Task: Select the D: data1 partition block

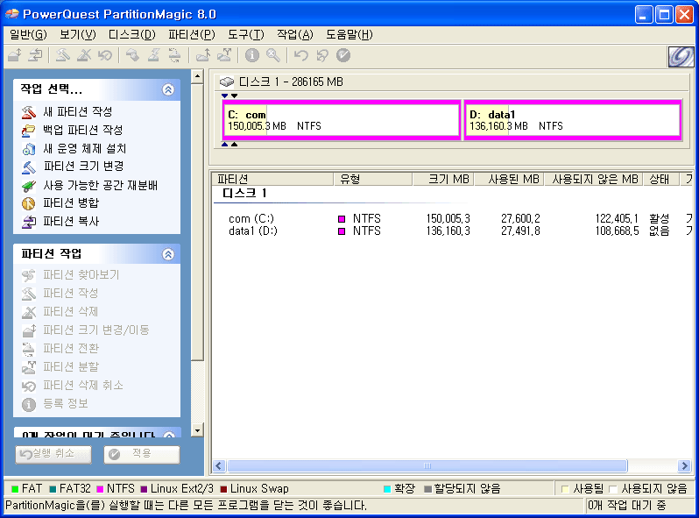Action: pos(573,120)
